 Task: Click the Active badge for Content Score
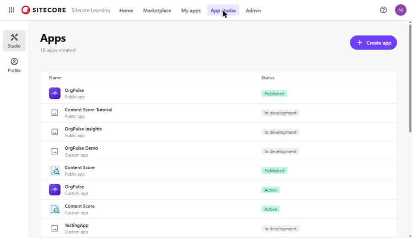[270, 209]
